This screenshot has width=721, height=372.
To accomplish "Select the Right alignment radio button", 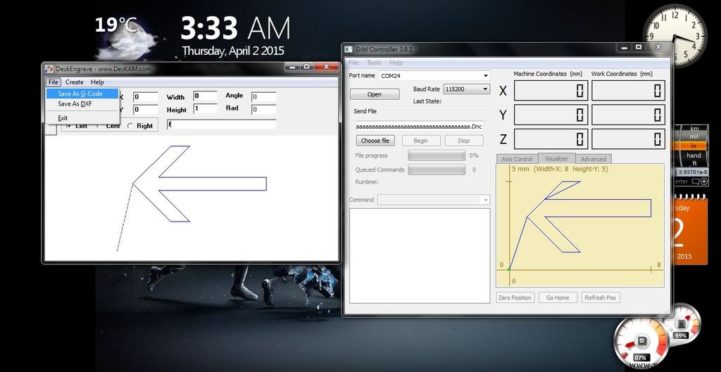I will point(130,126).
